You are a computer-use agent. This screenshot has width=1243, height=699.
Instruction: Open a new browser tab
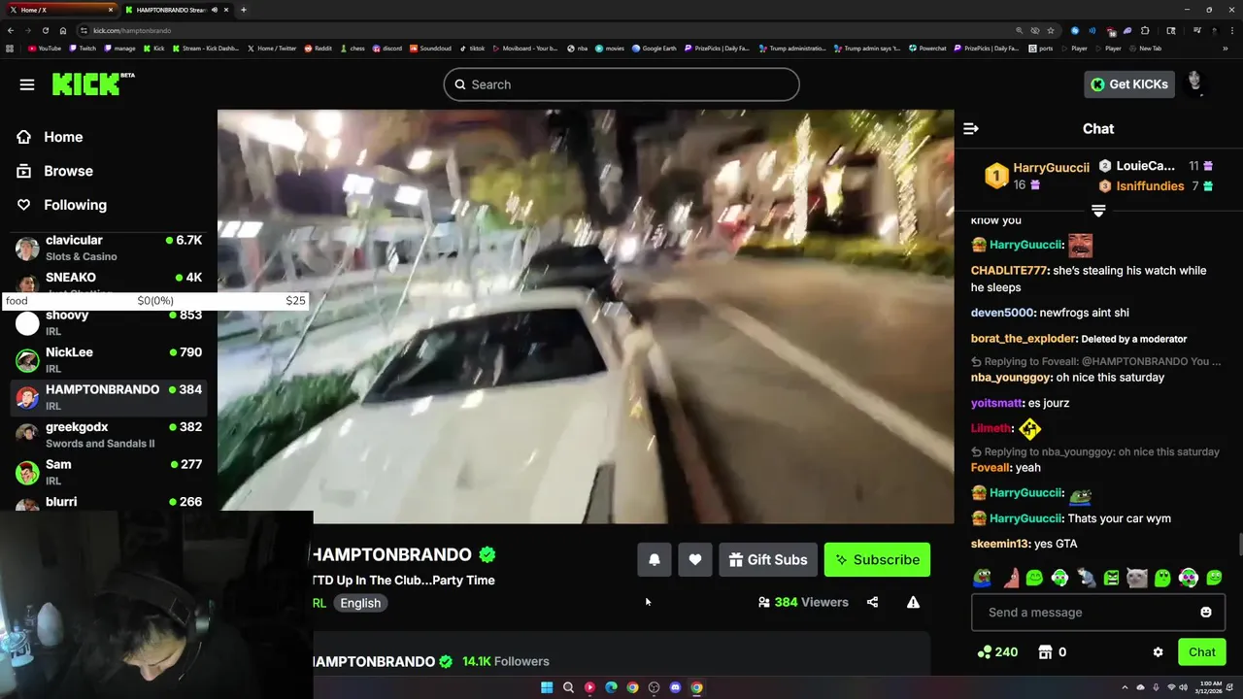(243, 10)
